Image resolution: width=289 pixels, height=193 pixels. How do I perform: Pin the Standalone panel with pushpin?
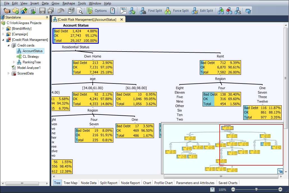coord(47,17)
